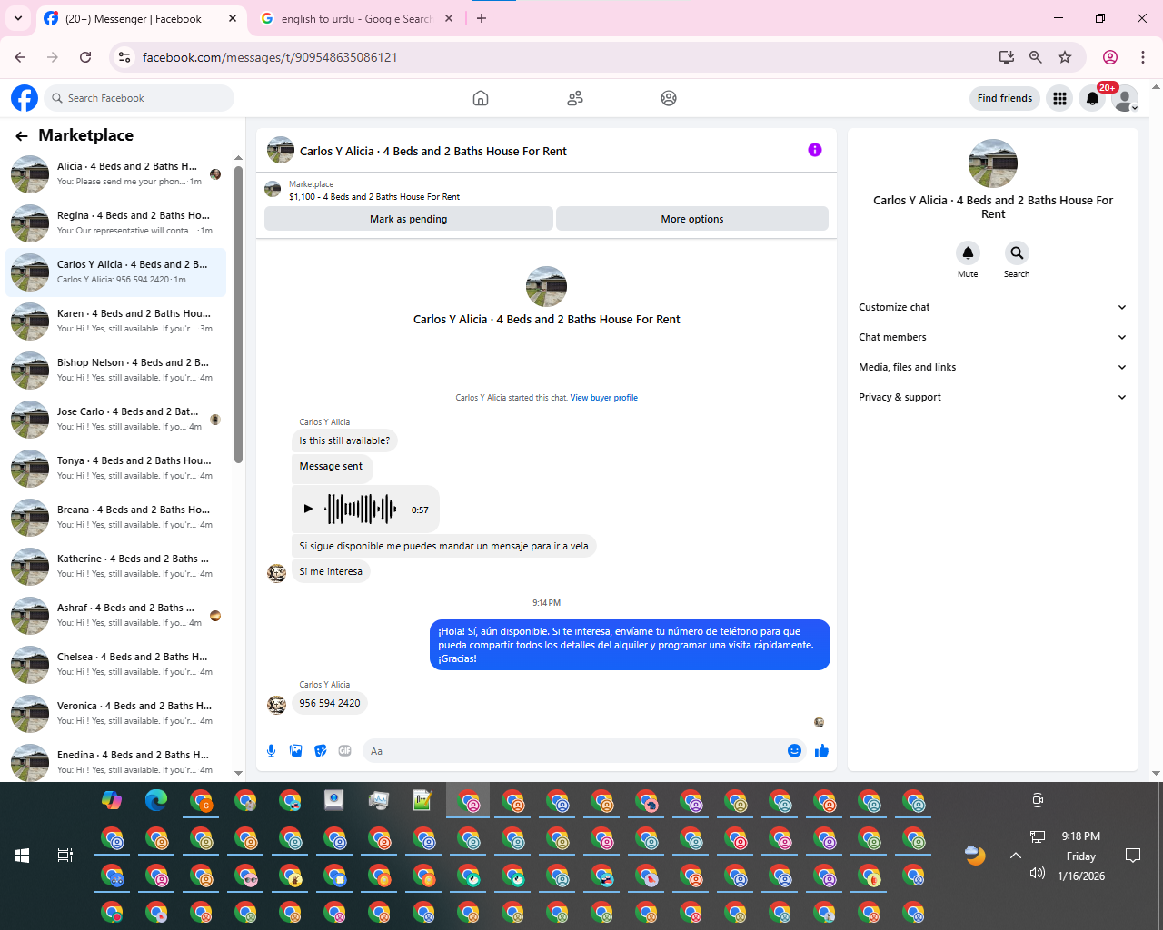View site information icon in address bar
Image resolution: width=1163 pixels, height=930 pixels.
click(124, 57)
